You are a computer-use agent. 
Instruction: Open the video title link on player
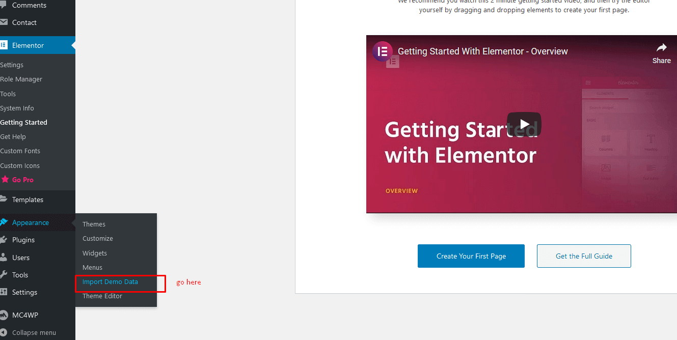[482, 51]
